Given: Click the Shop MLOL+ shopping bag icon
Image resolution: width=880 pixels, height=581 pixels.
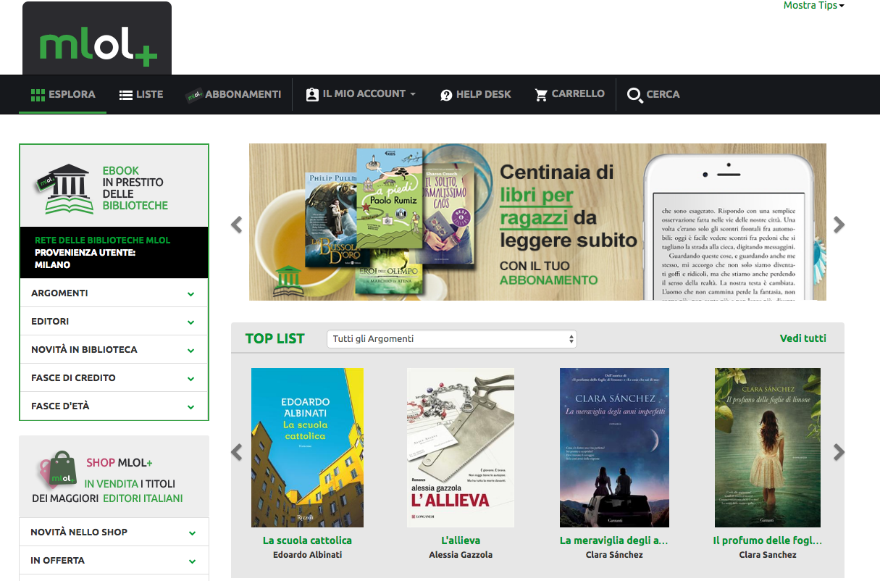Looking at the screenshot, I should click(57, 469).
